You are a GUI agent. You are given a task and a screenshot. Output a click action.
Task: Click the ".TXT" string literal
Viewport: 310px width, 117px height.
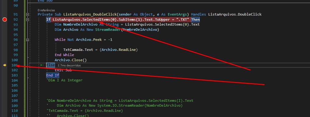[183, 19]
